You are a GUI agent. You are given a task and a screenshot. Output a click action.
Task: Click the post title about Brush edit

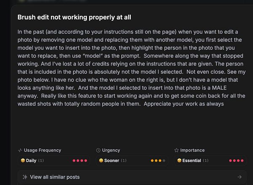tap(74, 17)
